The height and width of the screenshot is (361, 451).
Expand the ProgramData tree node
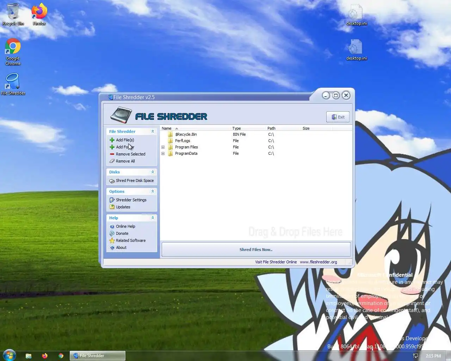pos(163,153)
